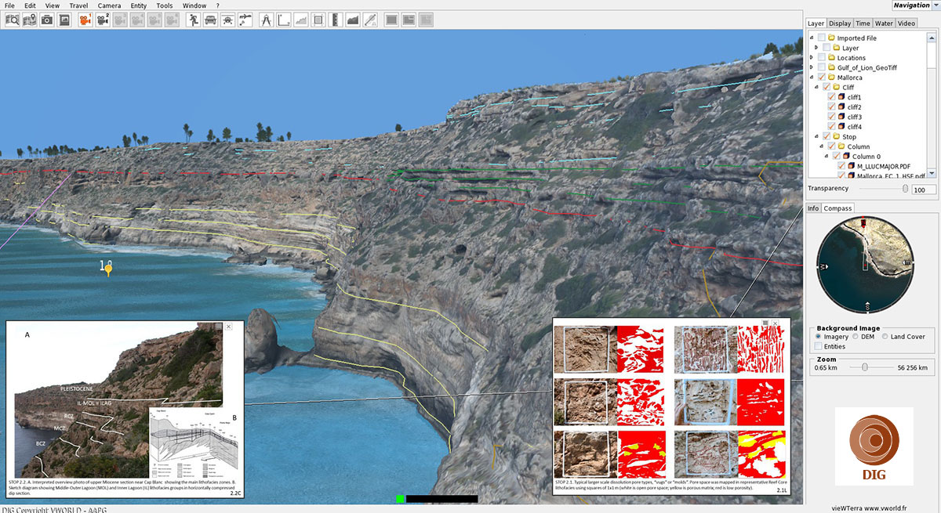
Task: Switch to the Water tab
Action: pos(884,23)
